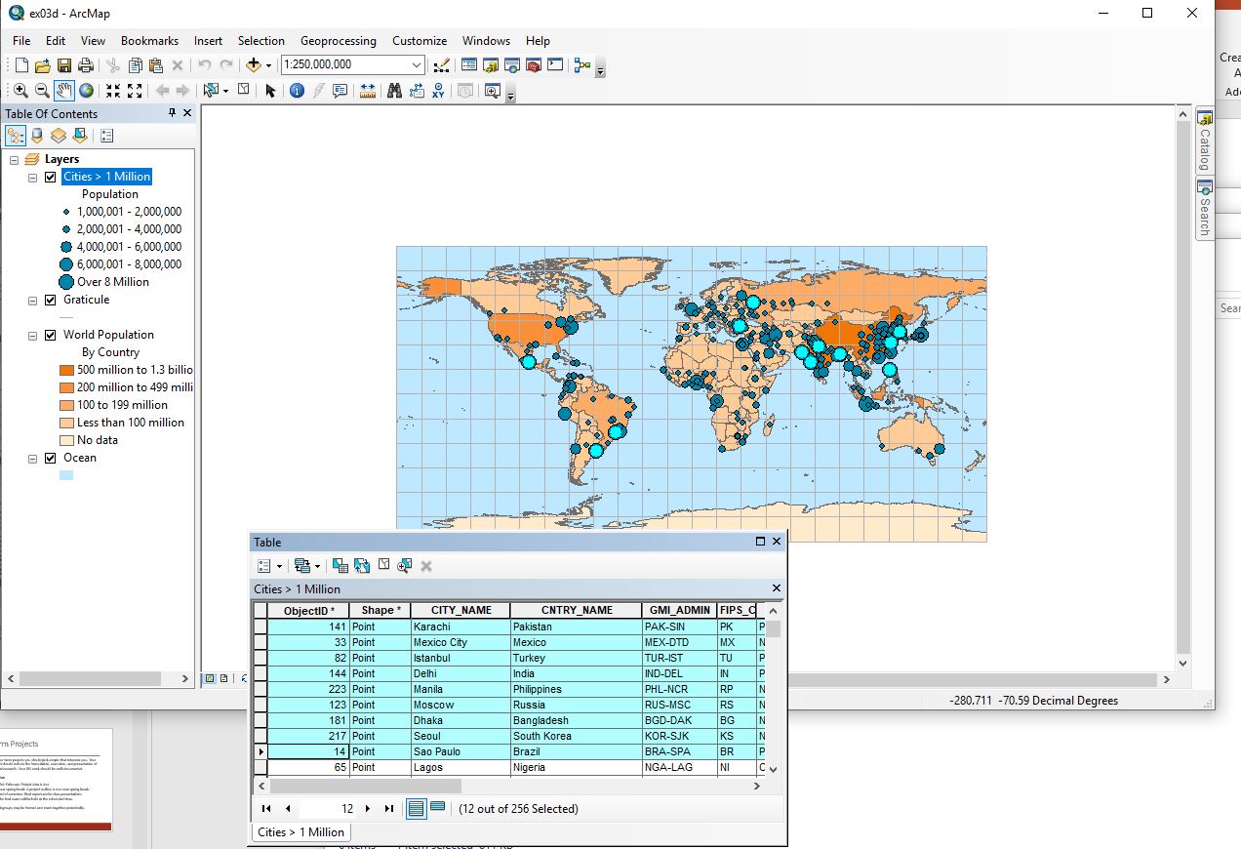Open the Editor Toolbar icon

pyautogui.click(x=442, y=65)
